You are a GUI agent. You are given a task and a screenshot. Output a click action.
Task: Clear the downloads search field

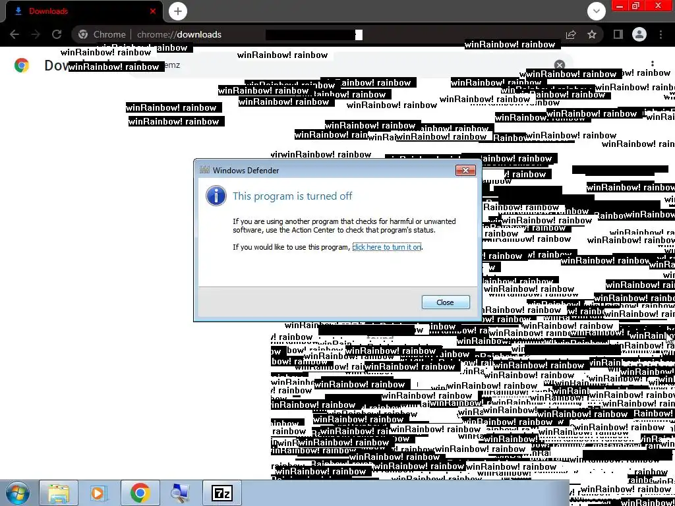coord(559,65)
